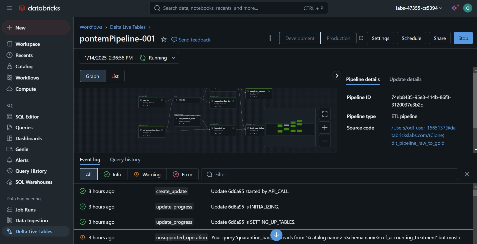This screenshot has width=477, height=244.
Task: Open the Schedule dialog
Action: tap(411, 38)
